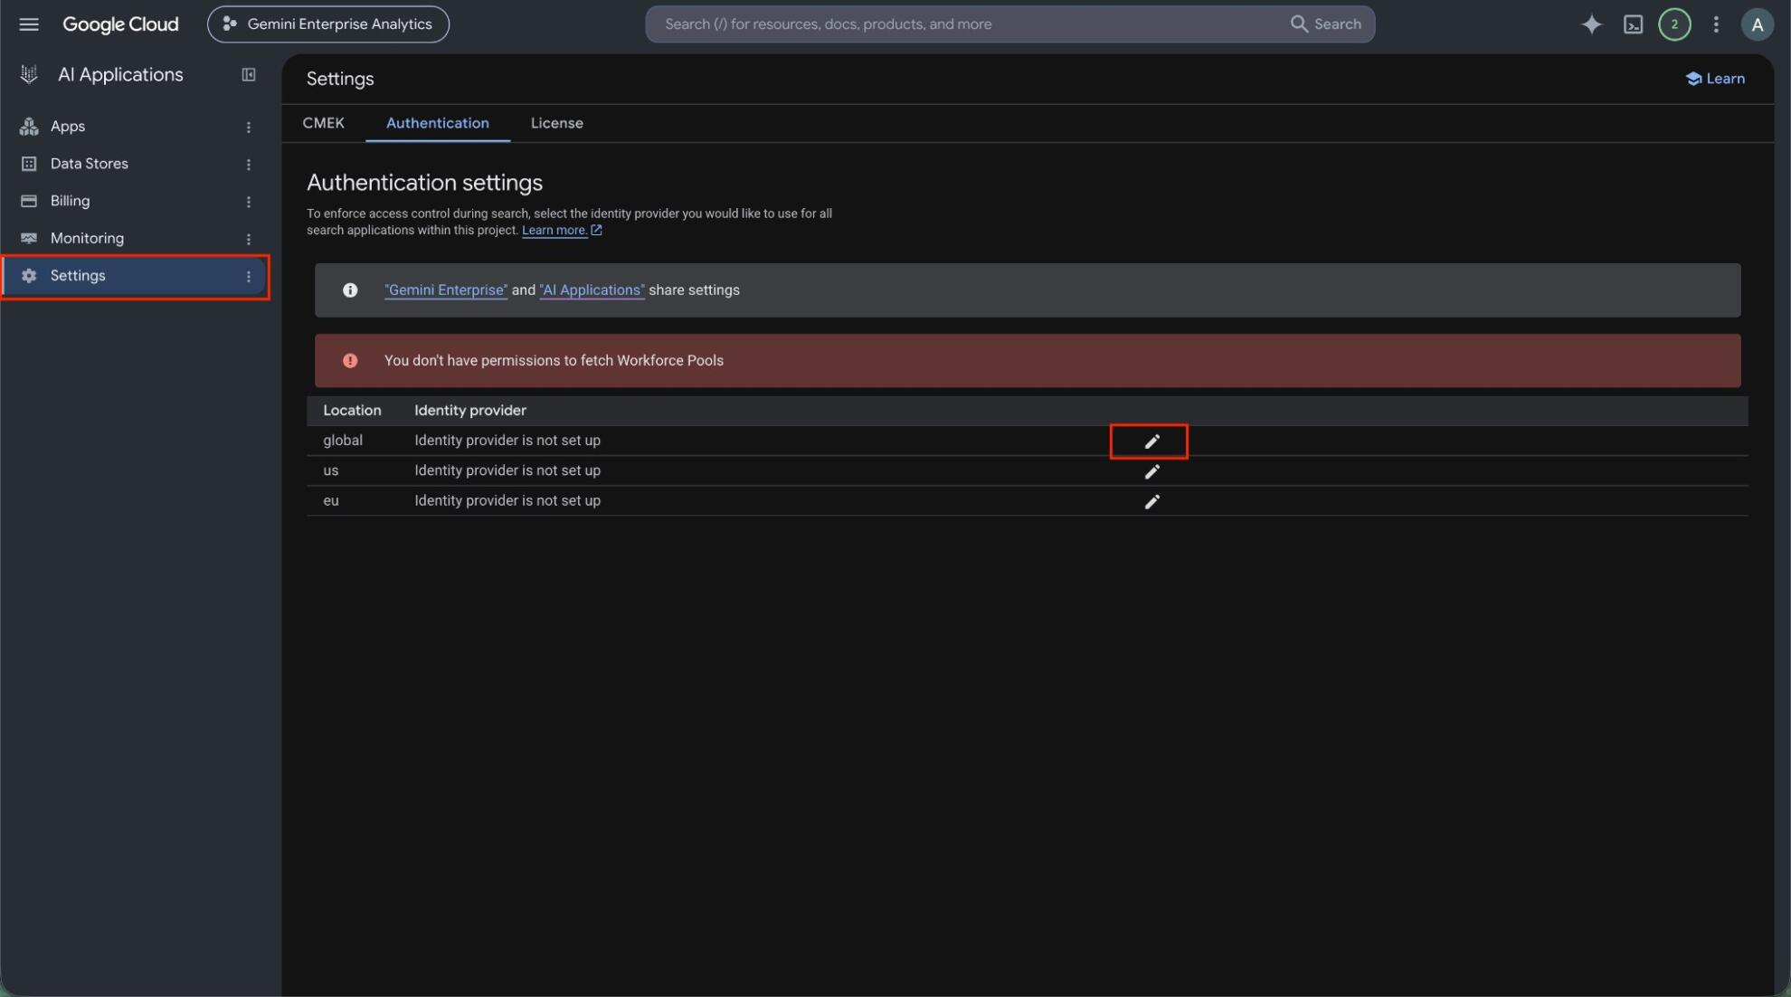
Task: Open the main navigation hamburger menu
Action: point(29,24)
